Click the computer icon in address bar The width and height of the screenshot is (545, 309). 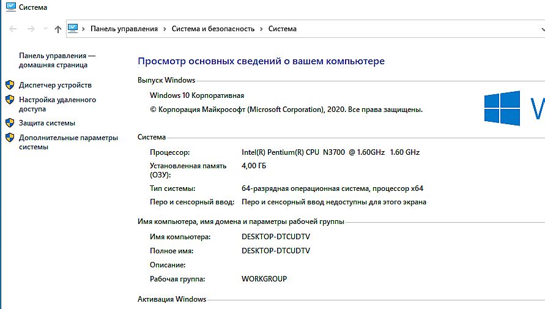(73, 28)
